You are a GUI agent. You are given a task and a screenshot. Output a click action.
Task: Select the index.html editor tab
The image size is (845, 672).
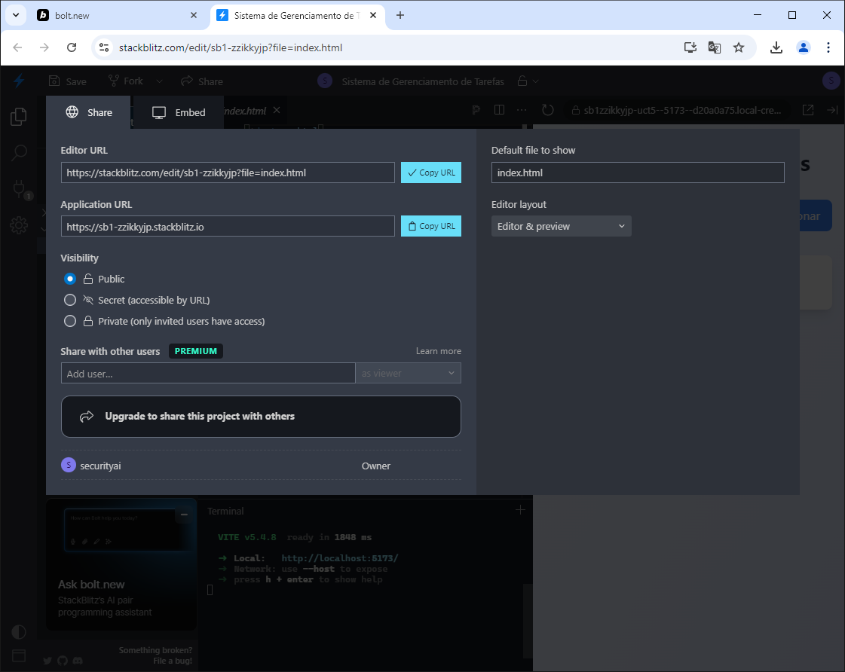(x=245, y=111)
